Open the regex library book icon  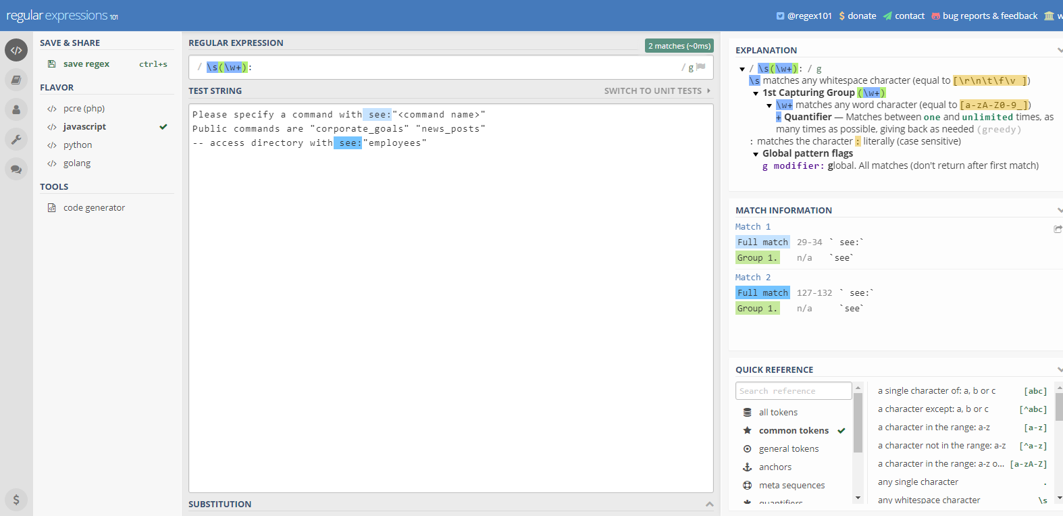16,80
